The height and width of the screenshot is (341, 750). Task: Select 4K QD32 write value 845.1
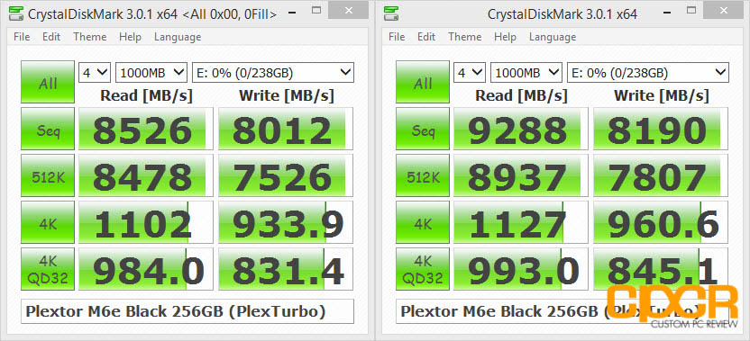tap(661, 269)
